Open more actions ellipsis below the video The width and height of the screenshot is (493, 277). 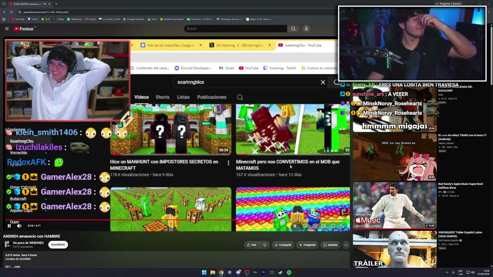(346, 245)
